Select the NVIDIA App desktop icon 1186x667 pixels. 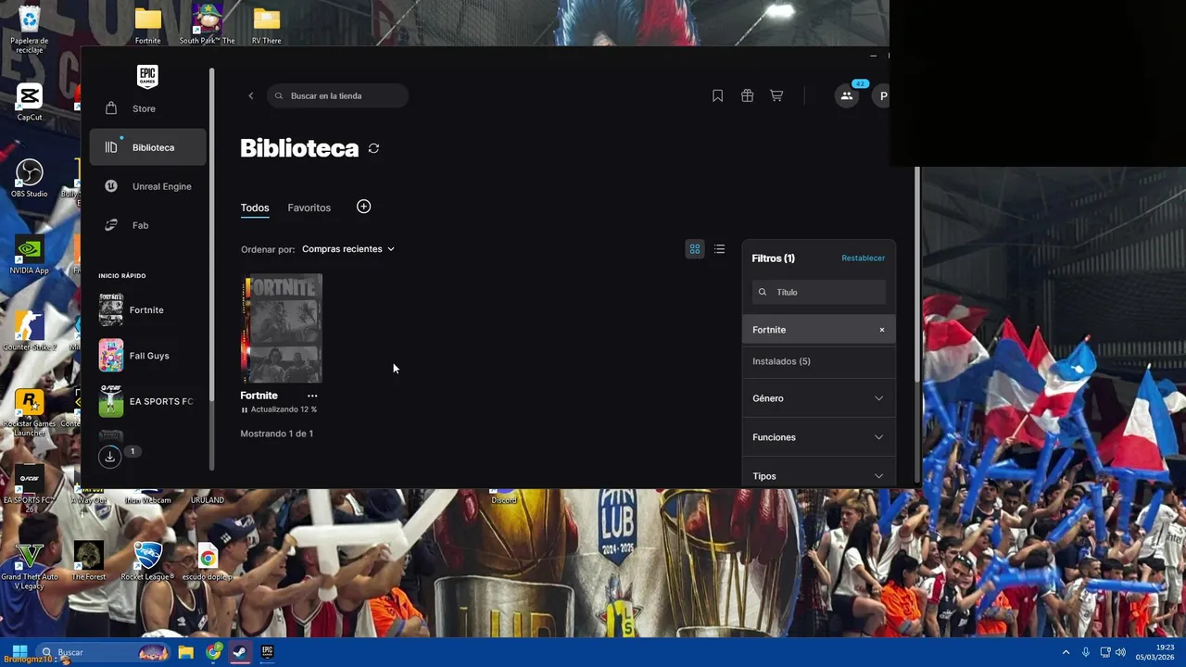[30, 255]
